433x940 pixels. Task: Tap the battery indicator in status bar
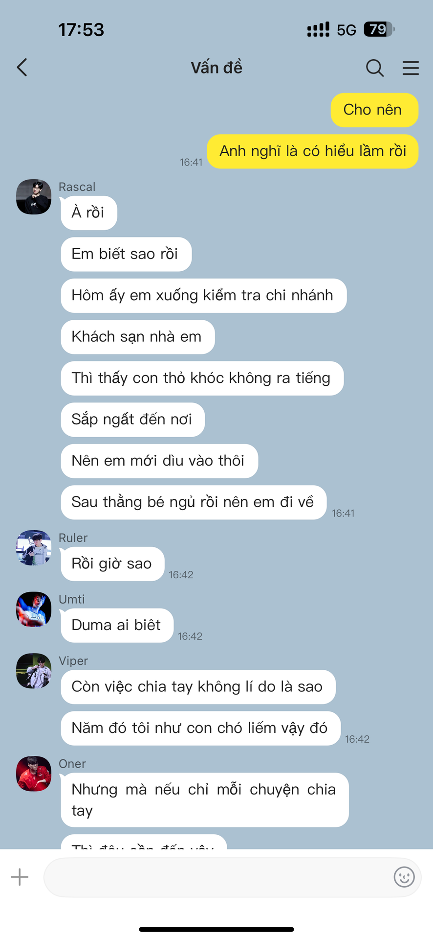379,29
